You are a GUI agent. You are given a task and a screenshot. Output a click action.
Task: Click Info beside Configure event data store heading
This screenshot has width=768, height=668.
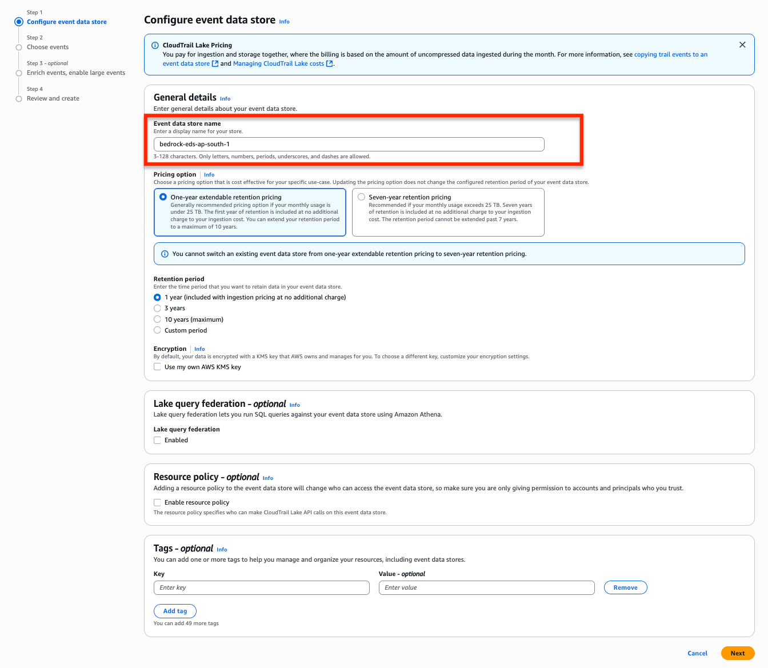point(284,21)
